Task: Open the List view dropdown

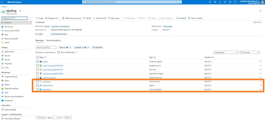Action: (250, 53)
